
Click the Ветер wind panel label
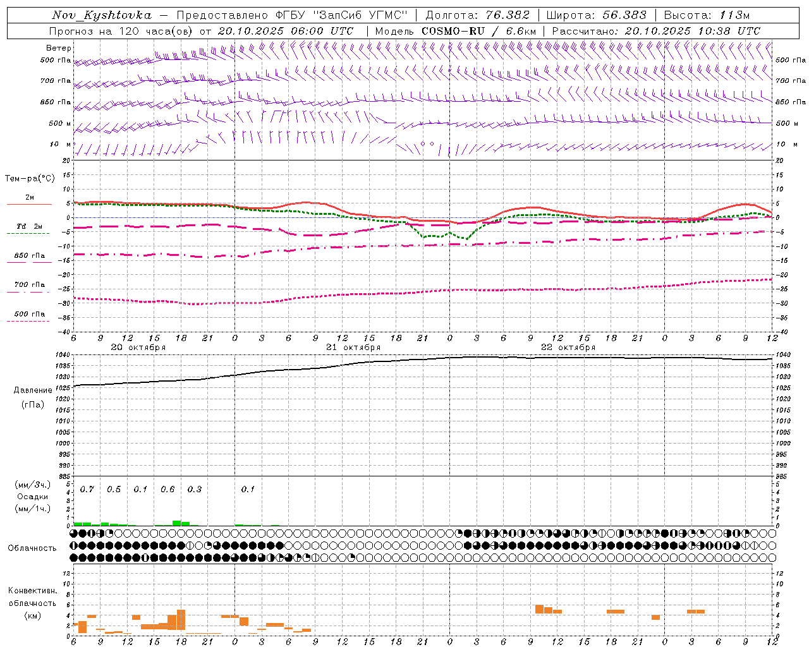[59, 48]
